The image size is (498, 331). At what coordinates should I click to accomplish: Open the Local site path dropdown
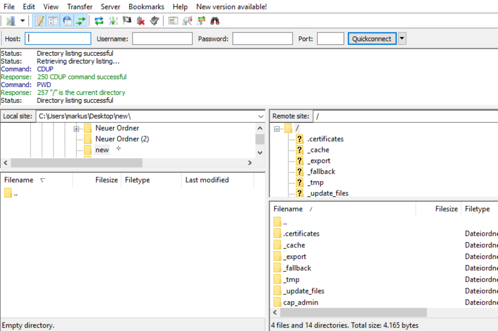261,116
